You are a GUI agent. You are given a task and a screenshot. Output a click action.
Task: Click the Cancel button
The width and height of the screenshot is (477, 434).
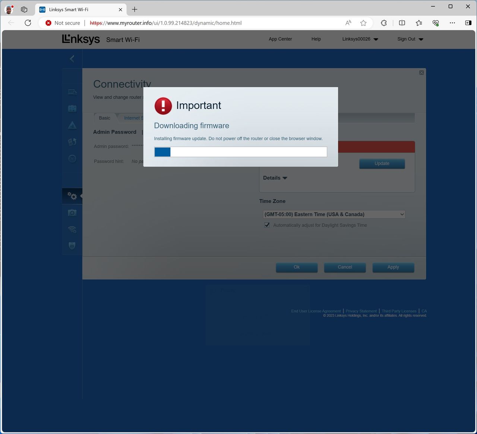pyautogui.click(x=345, y=267)
